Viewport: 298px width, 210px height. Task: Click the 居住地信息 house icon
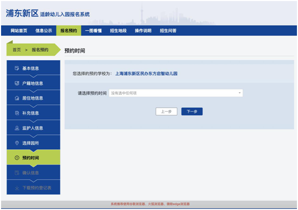[17, 98]
